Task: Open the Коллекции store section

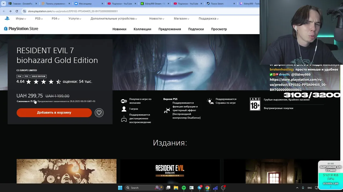Action: [x=142, y=29]
